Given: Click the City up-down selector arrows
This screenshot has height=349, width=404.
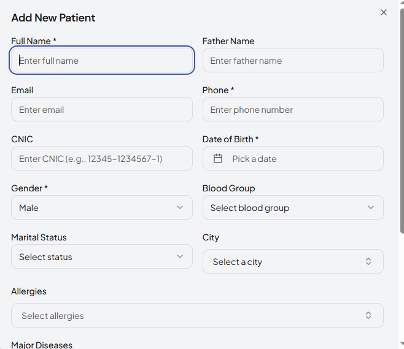Looking at the screenshot, I should pos(368,261).
